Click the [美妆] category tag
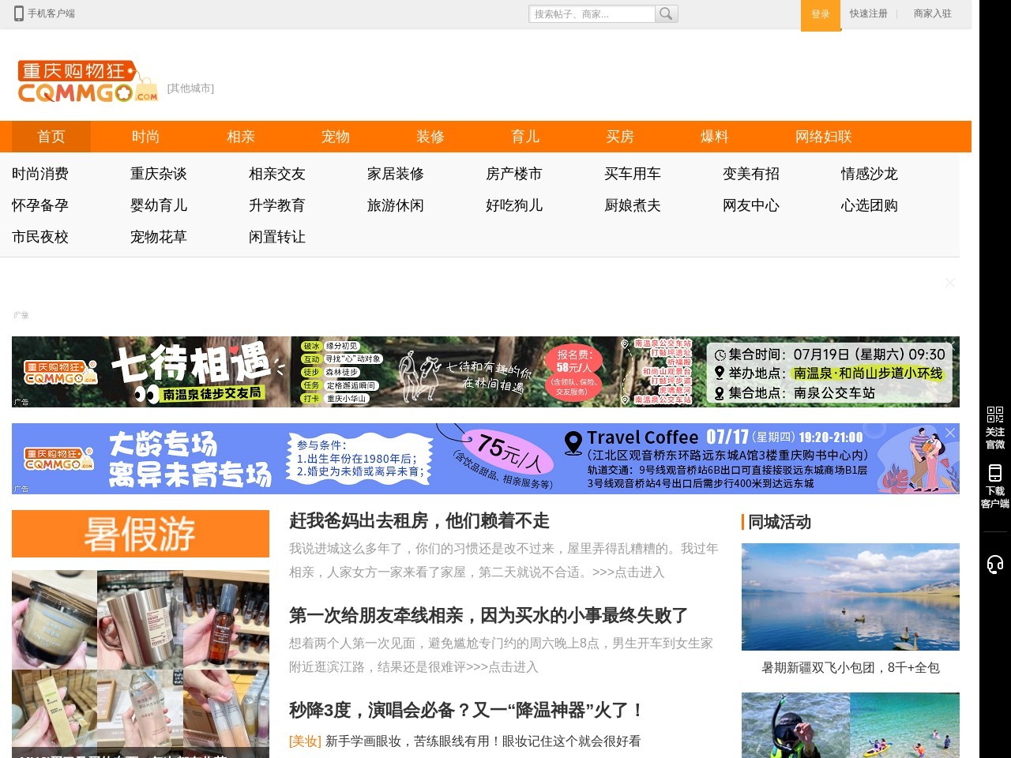Image resolution: width=1011 pixels, height=758 pixels. pyautogui.click(x=305, y=741)
